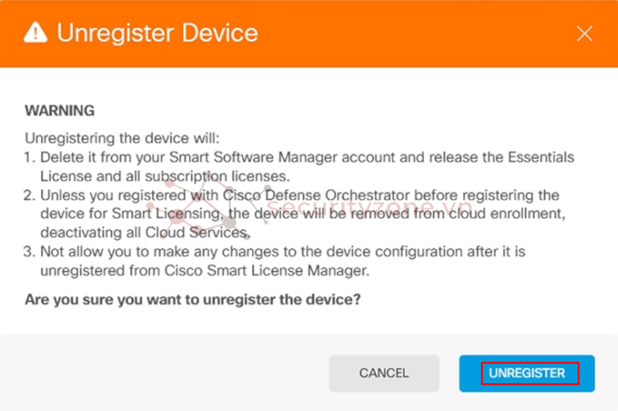Click the list number 2 marker
This screenshot has width=618, height=411.
click(x=29, y=196)
